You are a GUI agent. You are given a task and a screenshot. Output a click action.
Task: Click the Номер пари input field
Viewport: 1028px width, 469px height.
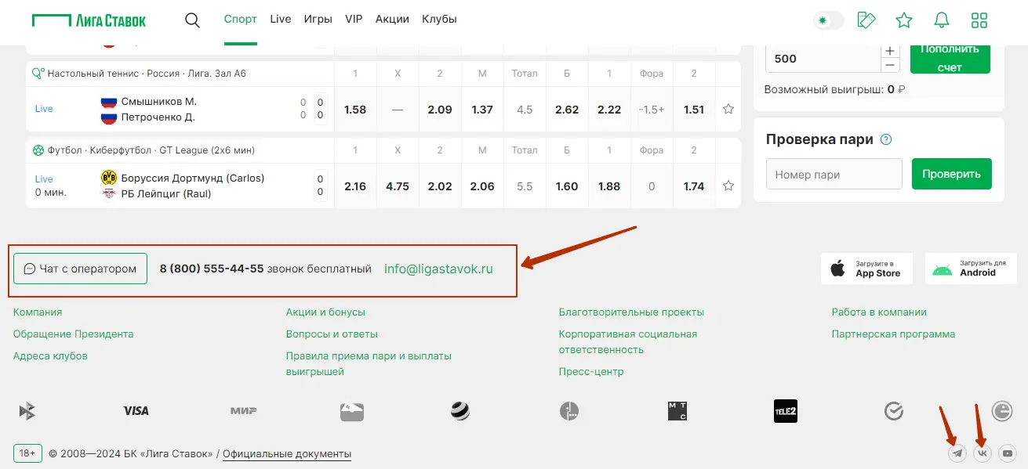[x=834, y=175]
